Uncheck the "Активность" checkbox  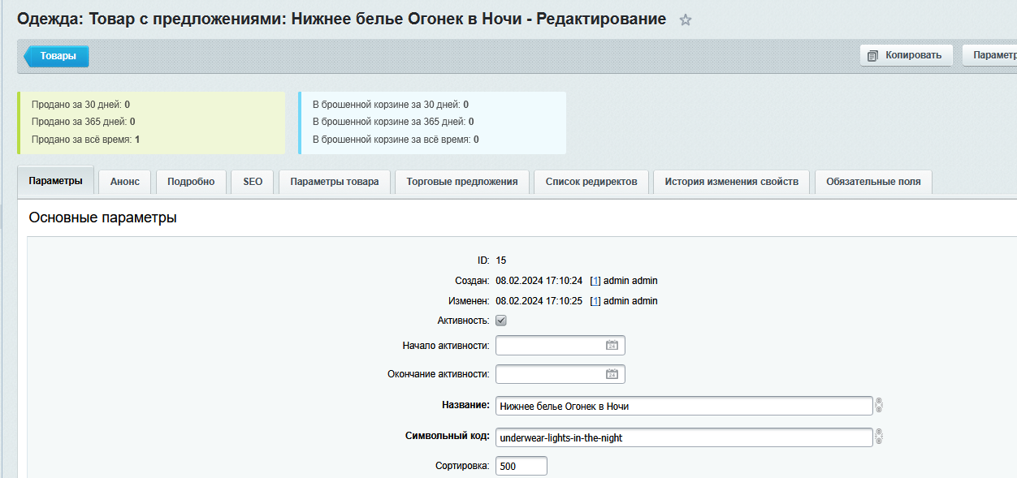coord(501,320)
